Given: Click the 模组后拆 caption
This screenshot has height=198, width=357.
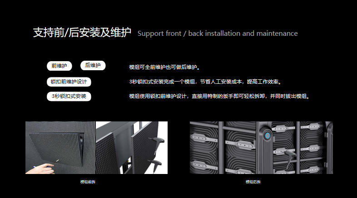Looking at the screenshot, I should [x=253, y=182].
